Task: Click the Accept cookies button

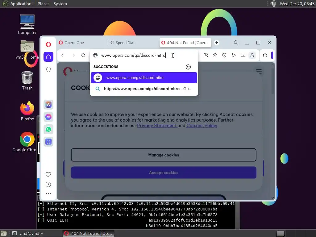Action: tap(164, 173)
